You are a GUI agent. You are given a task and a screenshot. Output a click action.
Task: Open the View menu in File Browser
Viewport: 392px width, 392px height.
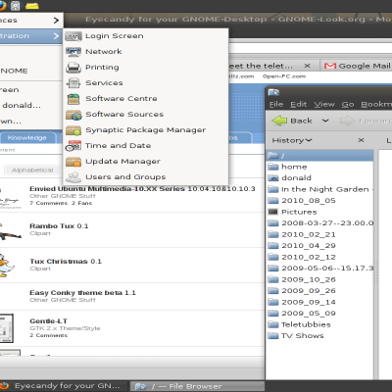[x=324, y=104]
